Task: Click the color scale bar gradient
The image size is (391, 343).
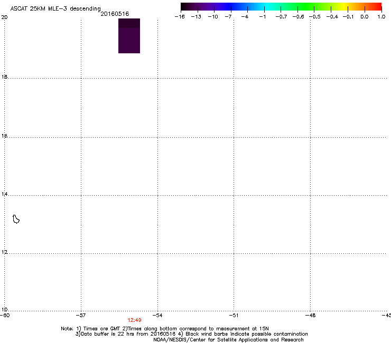Action: (x=281, y=7)
